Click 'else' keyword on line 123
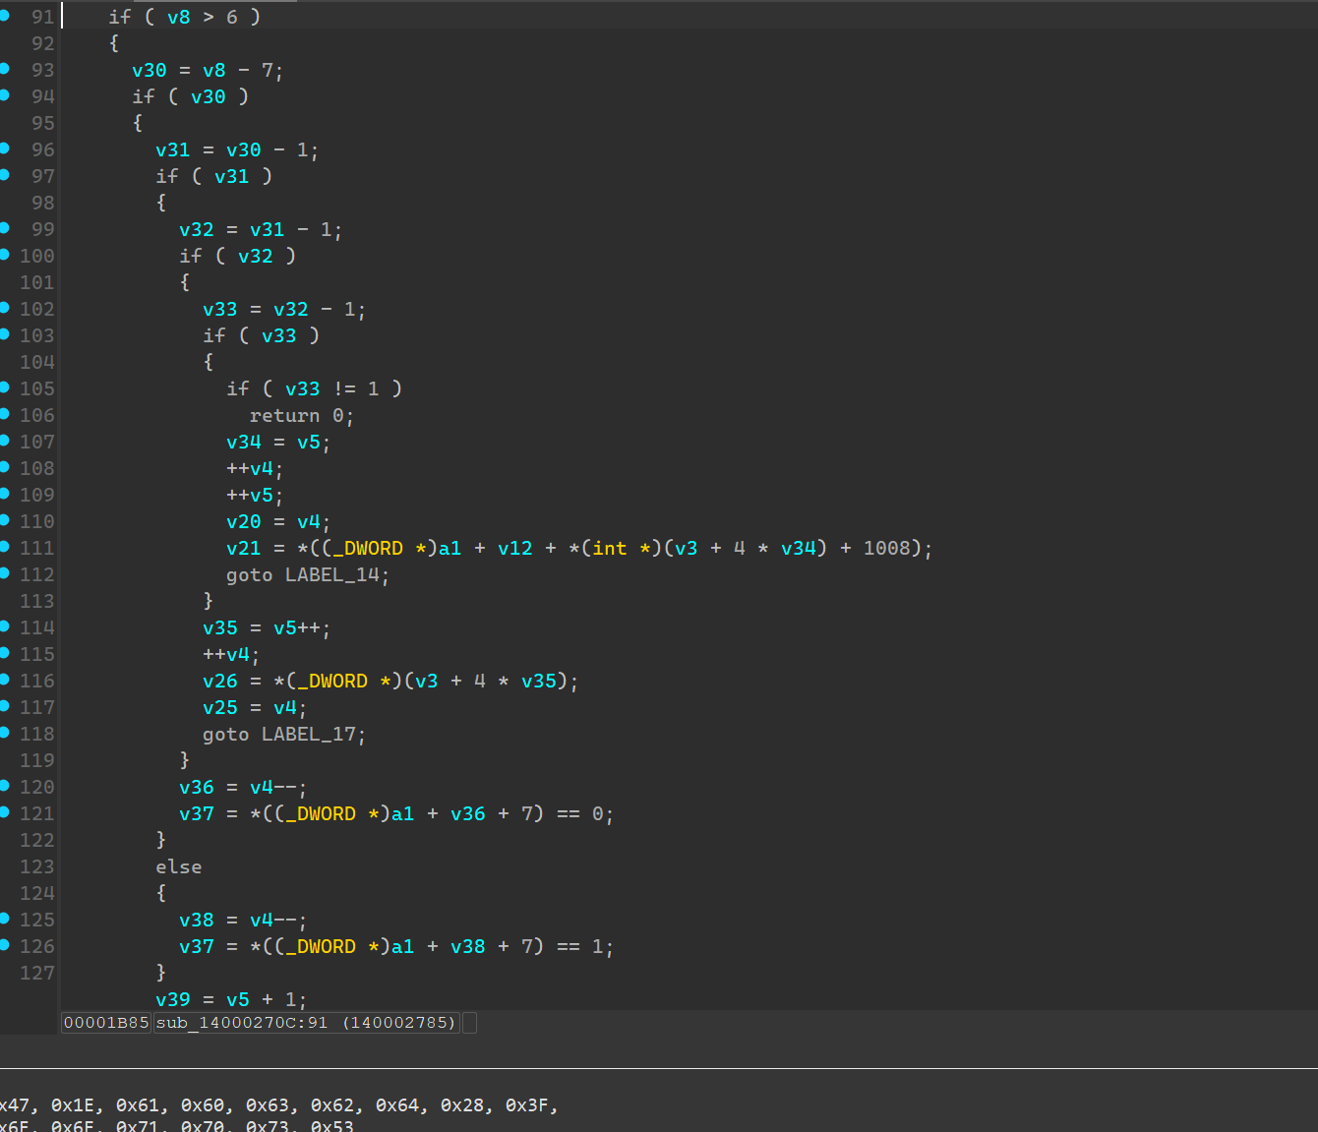The width and height of the screenshot is (1318, 1132). coord(179,866)
